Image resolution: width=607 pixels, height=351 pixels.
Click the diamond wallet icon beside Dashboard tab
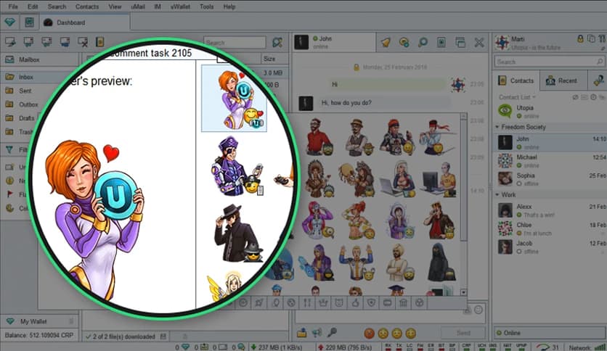(x=10, y=22)
